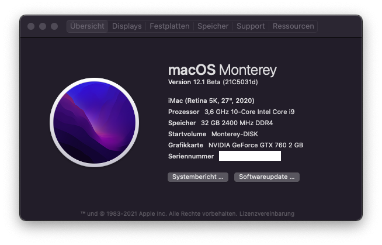The height and width of the screenshot is (245, 382).
Task: Minimize the window with the middle traffic-light button
Action: tap(43, 26)
